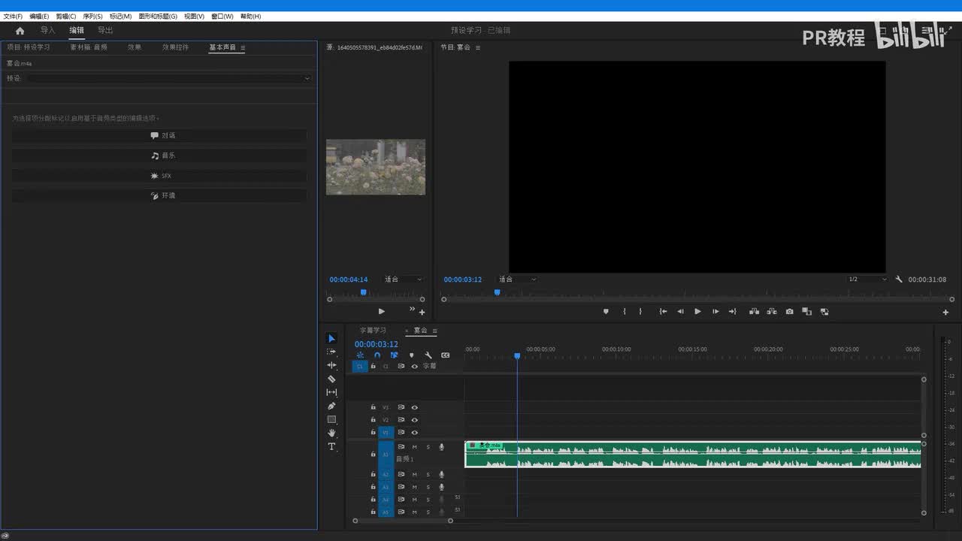Select the Type (T) tool

pyautogui.click(x=331, y=447)
